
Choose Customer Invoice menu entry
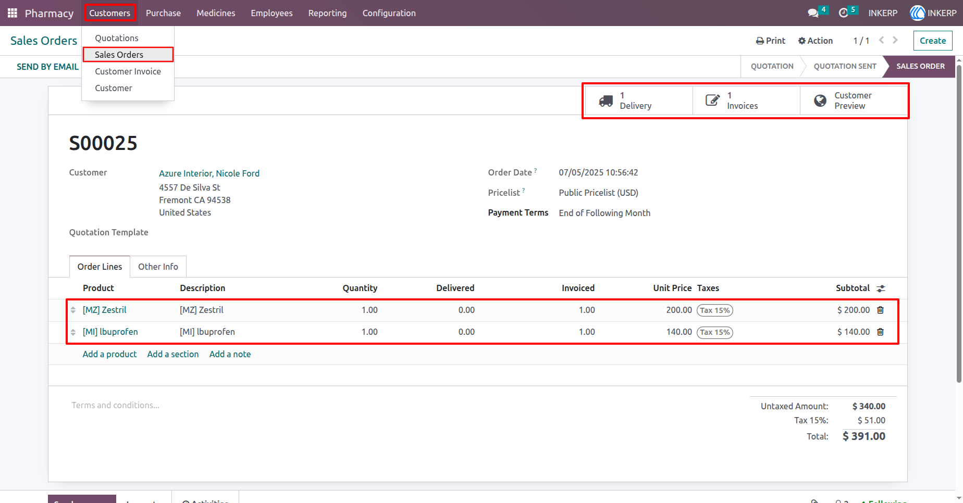tap(128, 71)
